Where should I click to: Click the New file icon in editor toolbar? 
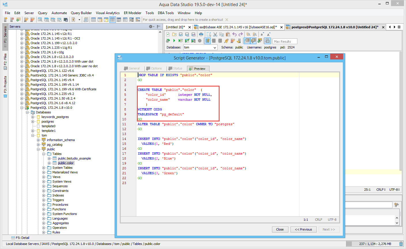coord(168,34)
